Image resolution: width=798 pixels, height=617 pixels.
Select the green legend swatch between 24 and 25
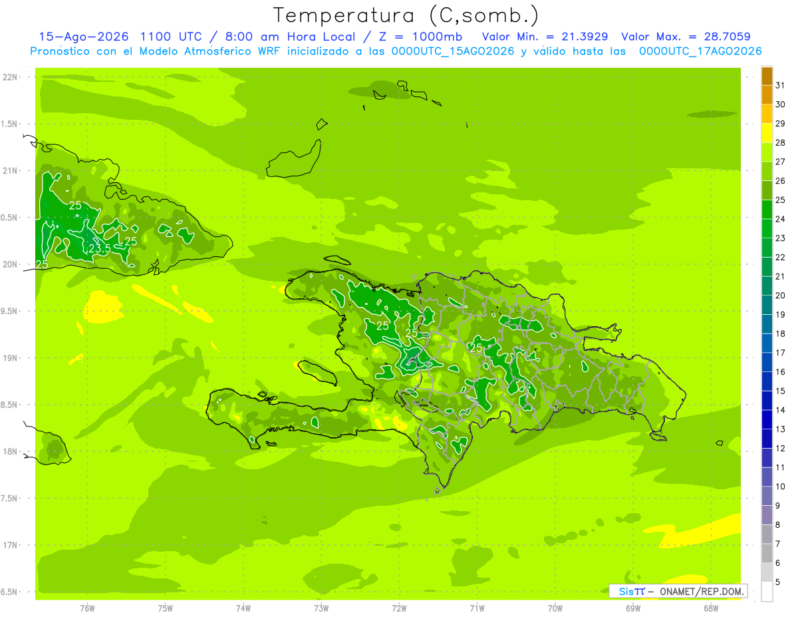tap(767, 210)
